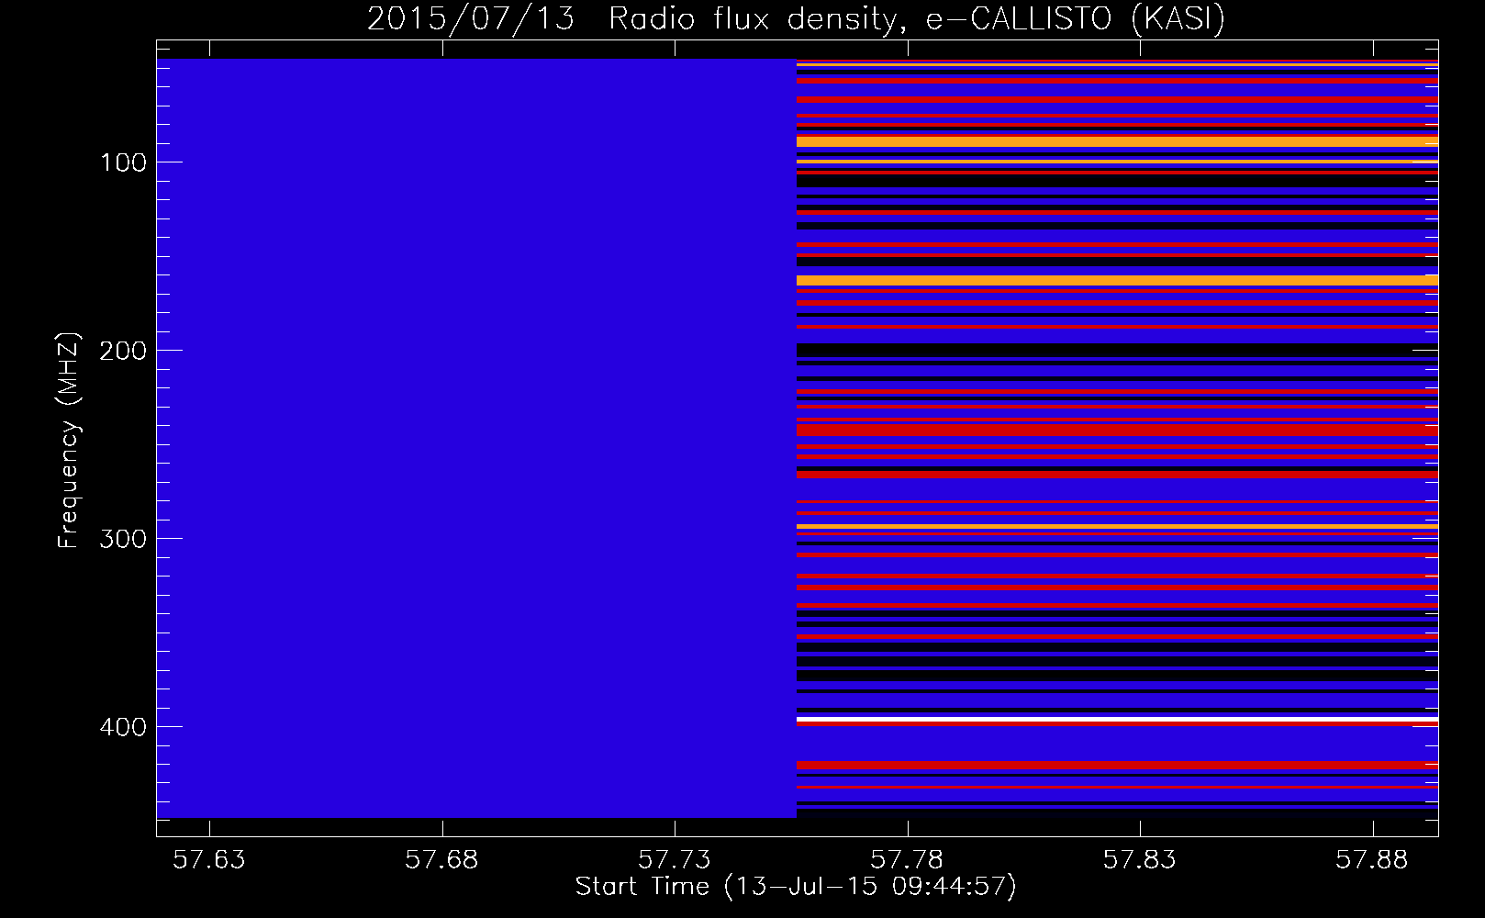
Task: Click the 400 frequency tick label
Action: point(121,727)
